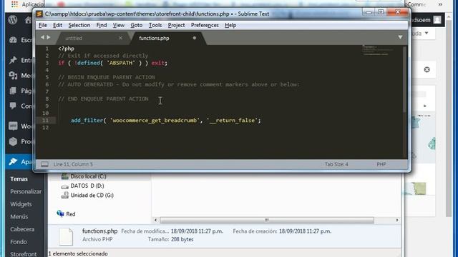Click the '__return_false' string in code

pos(233,121)
